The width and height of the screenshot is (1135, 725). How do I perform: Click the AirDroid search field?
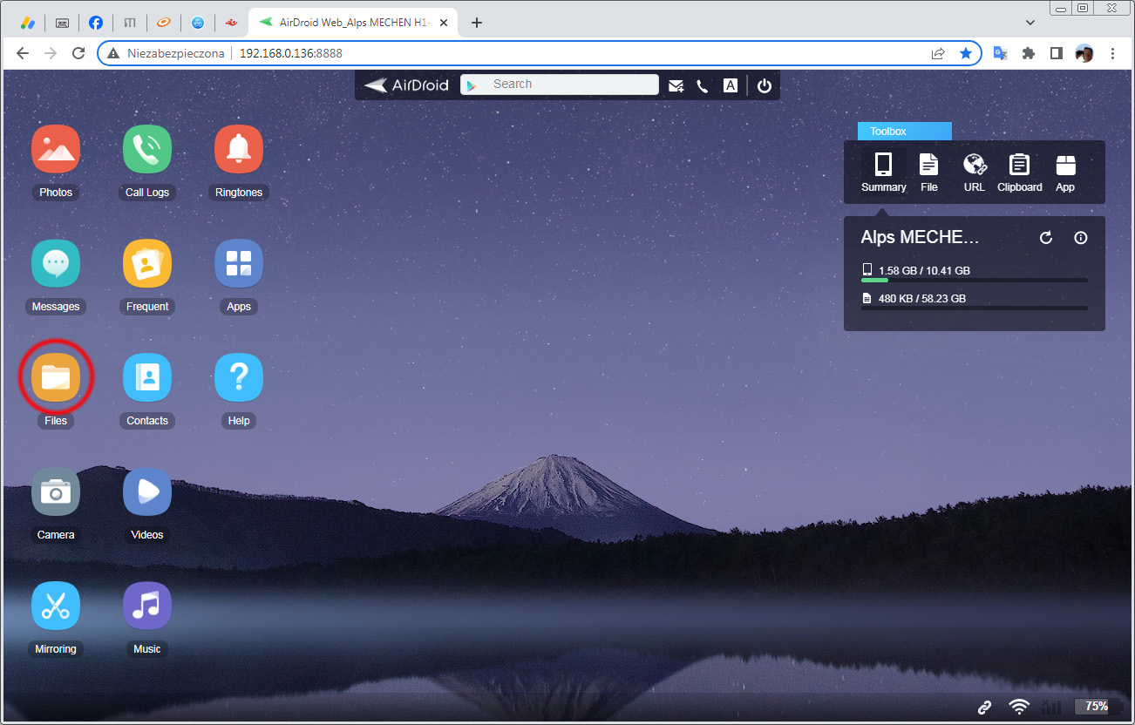[571, 85]
